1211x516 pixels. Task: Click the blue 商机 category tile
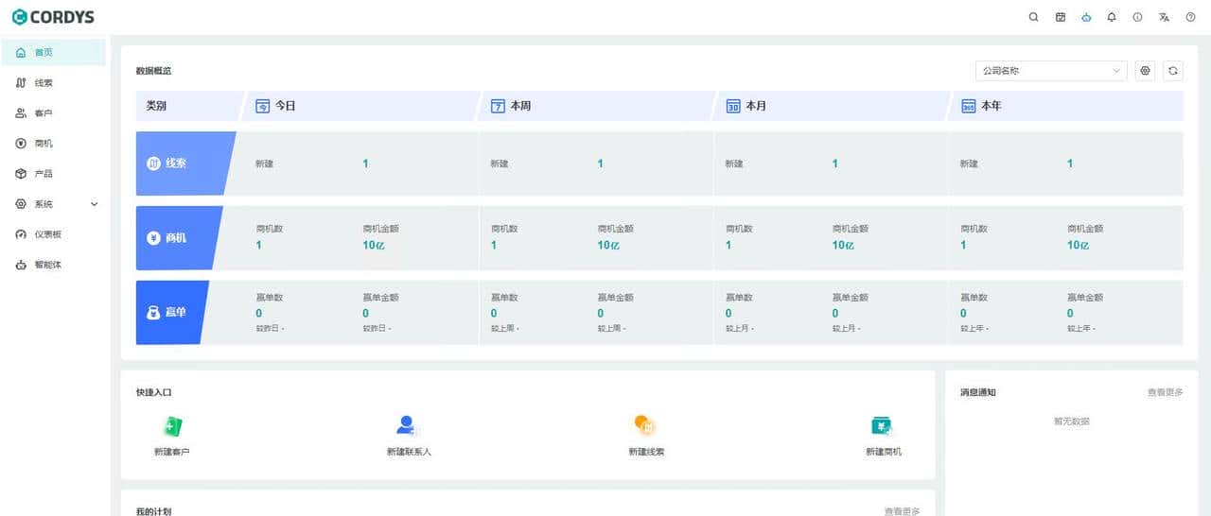(x=178, y=238)
